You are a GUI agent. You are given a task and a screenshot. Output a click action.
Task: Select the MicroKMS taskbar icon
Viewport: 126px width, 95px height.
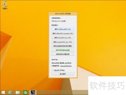(x=33, y=92)
